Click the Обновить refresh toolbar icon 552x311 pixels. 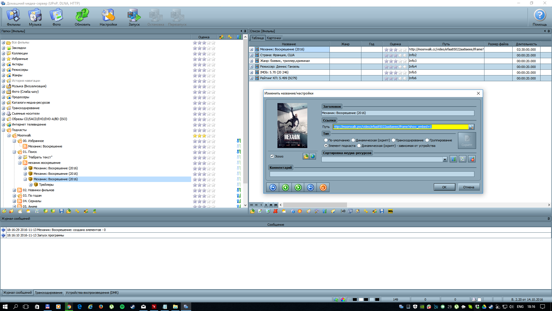82,17
